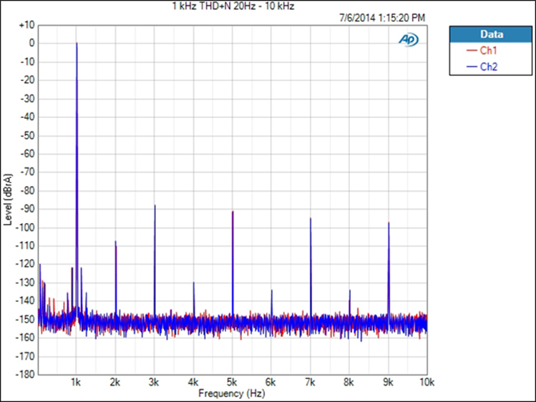Click the Frequency (Hz) axis label
536x402 pixels.
coord(232,394)
